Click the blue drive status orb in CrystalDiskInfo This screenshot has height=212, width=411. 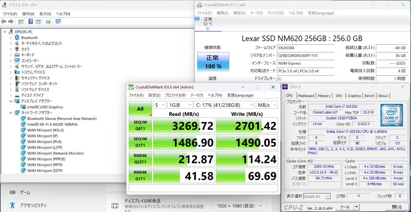coord(197,19)
